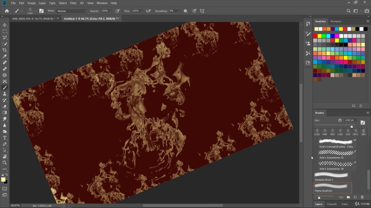The width and height of the screenshot is (371, 208).
Task: Open the search icon in options bar
Action: pos(349,11)
